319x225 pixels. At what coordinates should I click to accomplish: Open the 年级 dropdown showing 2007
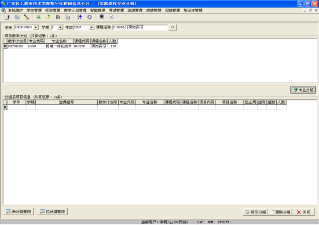pyautogui.click(x=91, y=27)
